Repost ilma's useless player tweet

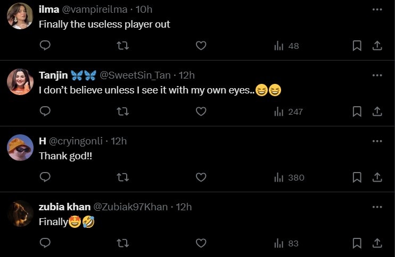point(122,46)
